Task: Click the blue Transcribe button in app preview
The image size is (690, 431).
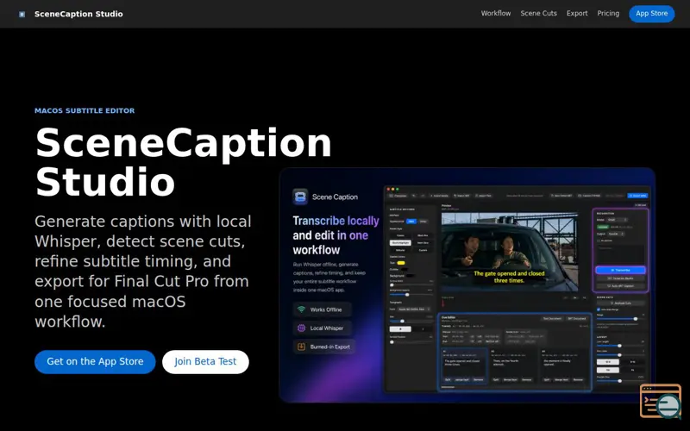Action: [x=620, y=270]
